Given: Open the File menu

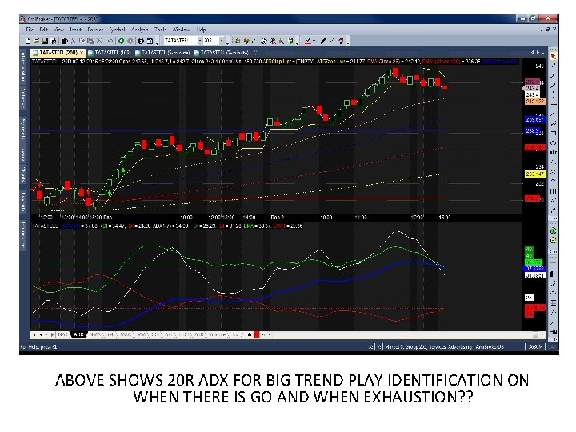Looking at the screenshot, I should click(x=30, y=29).
